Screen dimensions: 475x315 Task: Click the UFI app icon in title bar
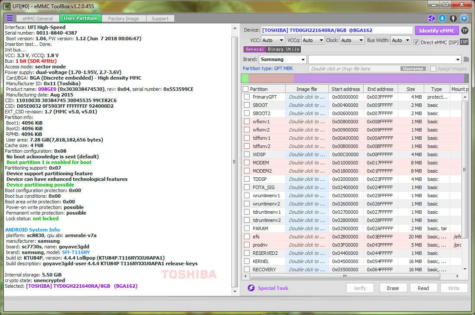pyautogui.click(x=7, y=6)
